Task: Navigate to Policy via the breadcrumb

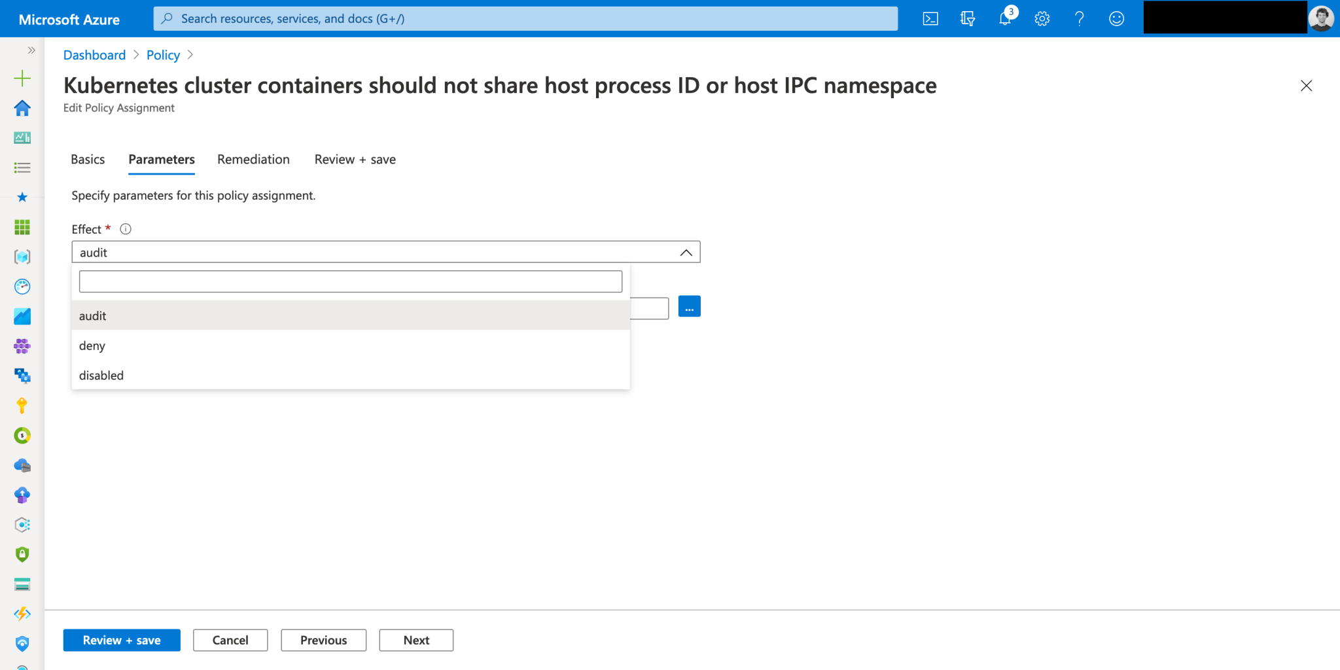Action: coord(162,55)
